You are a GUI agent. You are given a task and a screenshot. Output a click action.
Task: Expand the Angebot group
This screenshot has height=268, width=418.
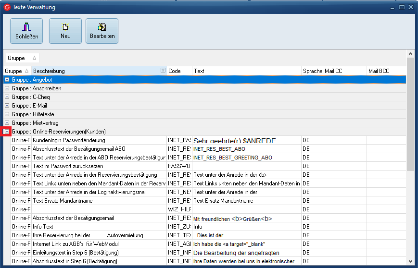tap(7, 80)
